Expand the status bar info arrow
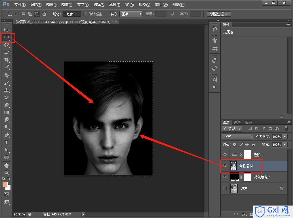 coord(83,214)
